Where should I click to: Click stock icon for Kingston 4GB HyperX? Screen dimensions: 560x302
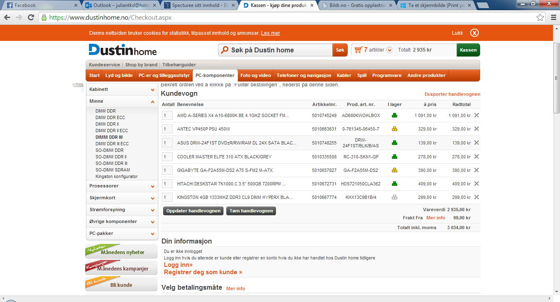pyautogui.click(x=394, y=197)
